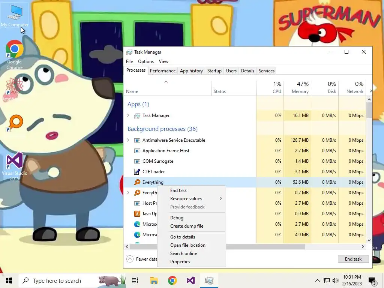384x288 pixels.
Task: Choose End task in the context menu
Action: (x=192, y=190)
